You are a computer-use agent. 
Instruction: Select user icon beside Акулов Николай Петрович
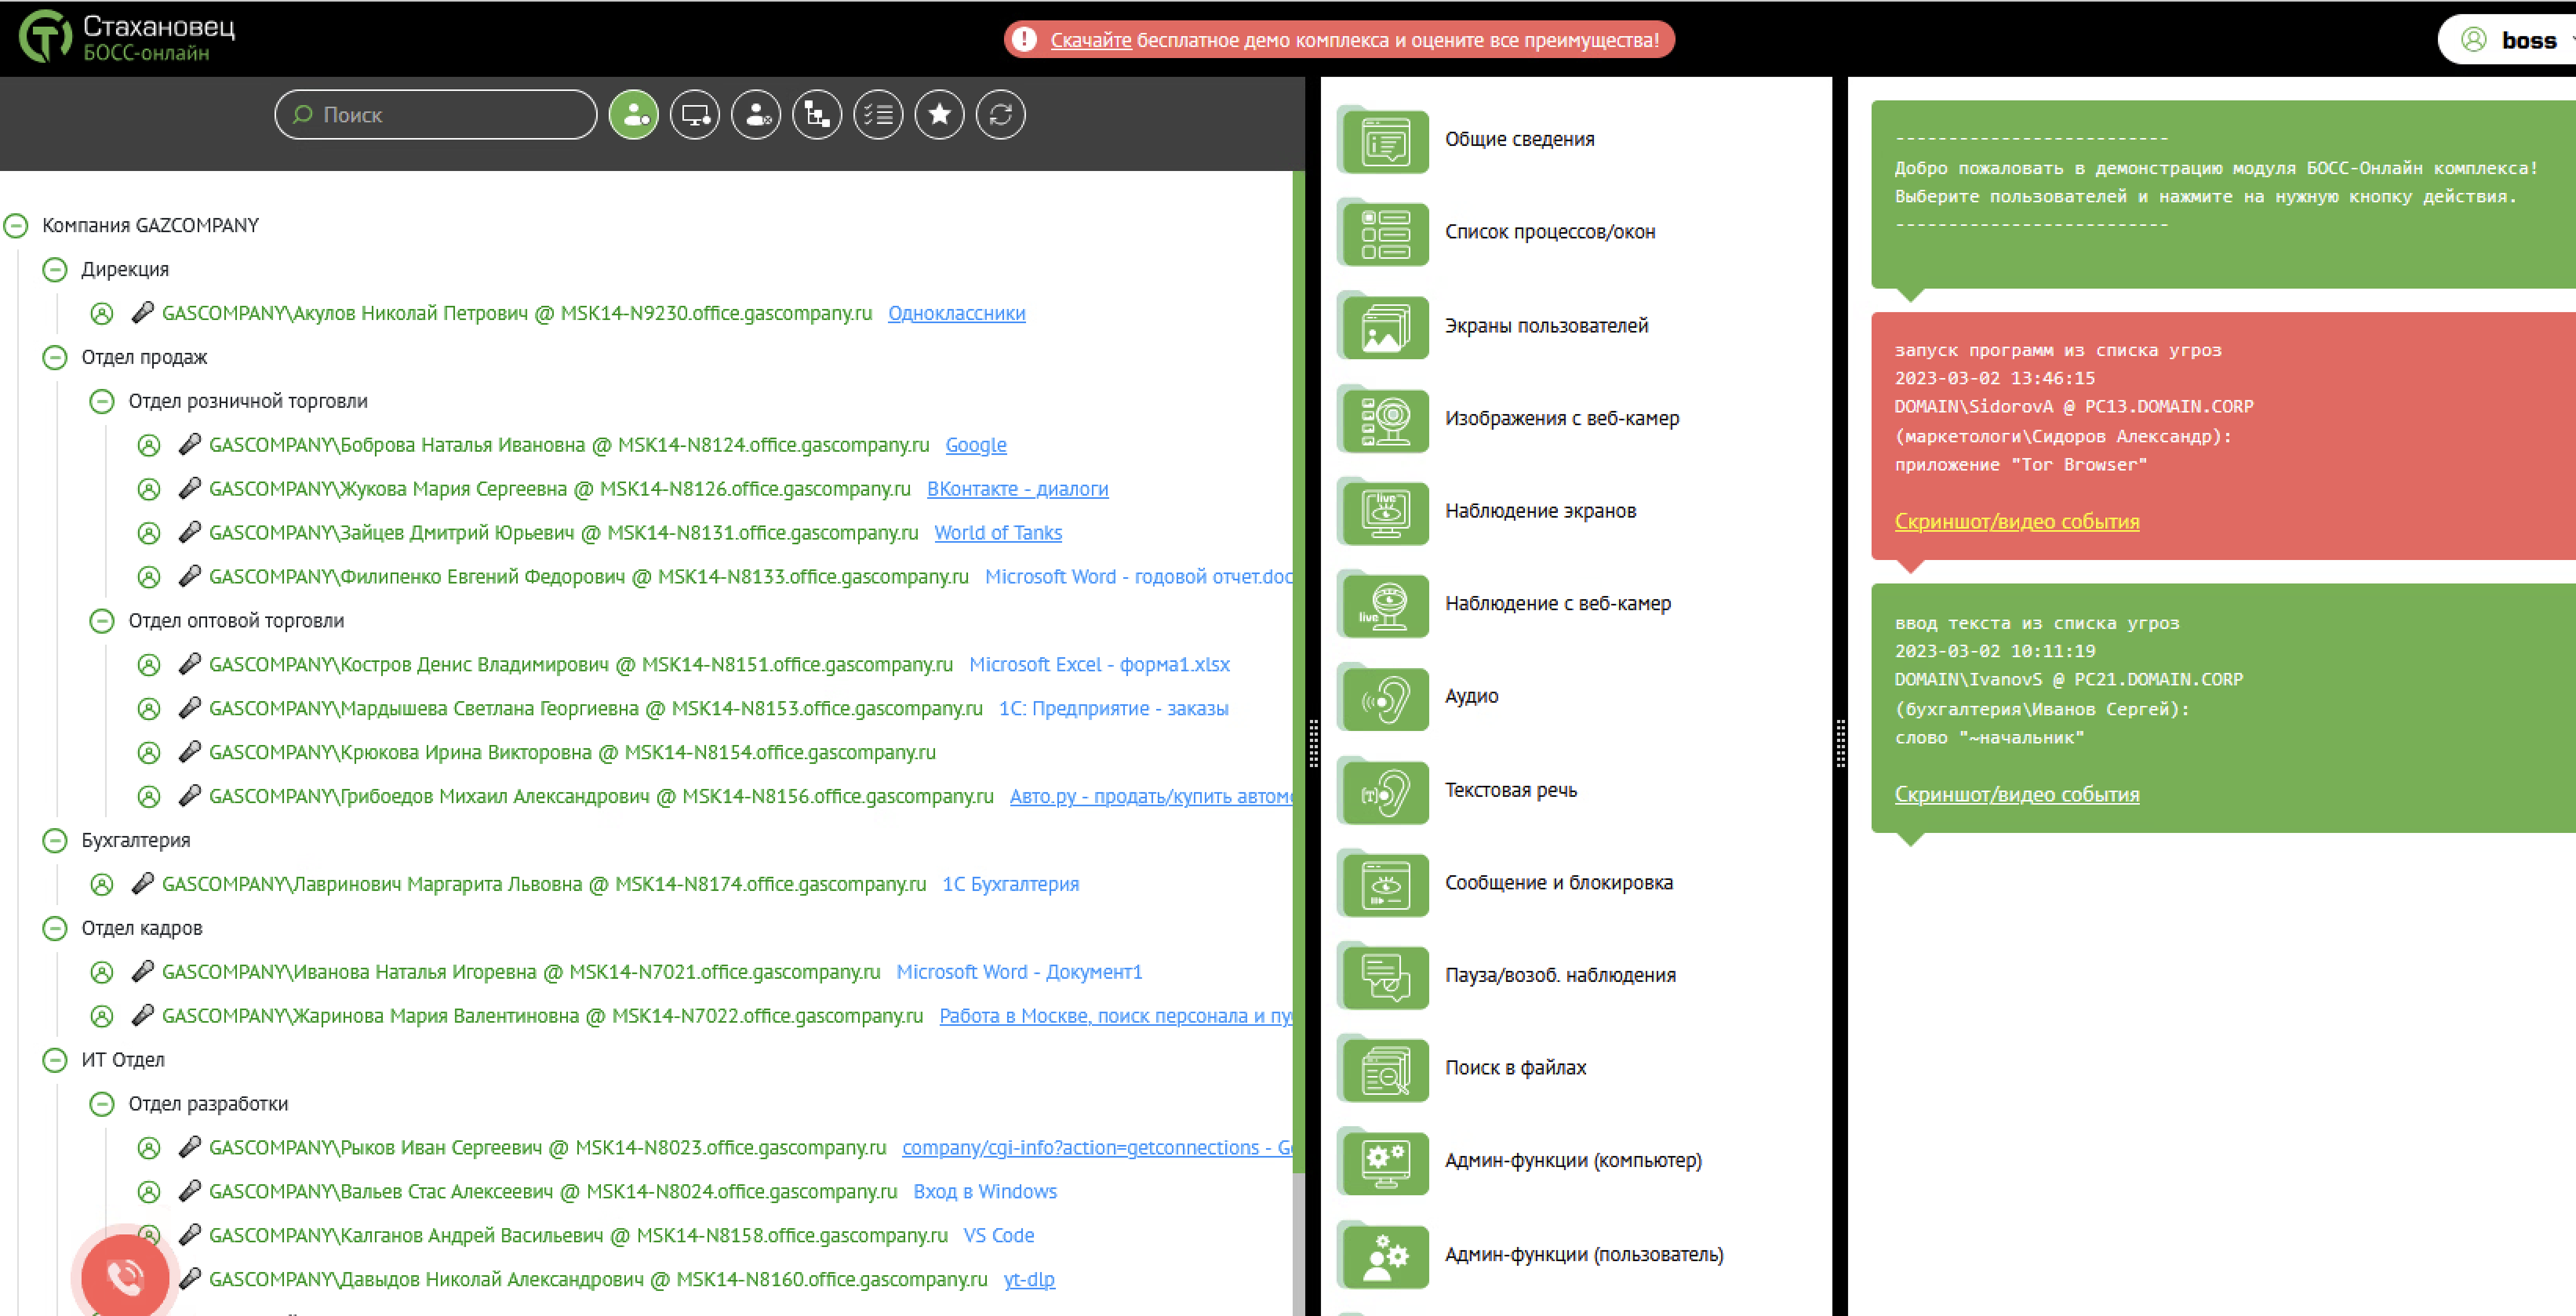pyautogui.click(x=102, y=314)
